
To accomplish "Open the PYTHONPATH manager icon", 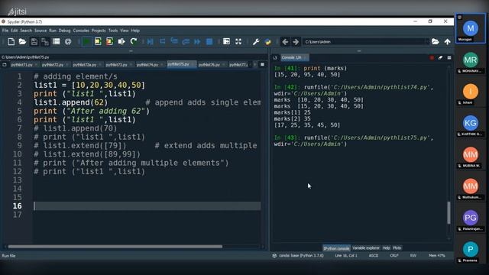I will point(267,41).
